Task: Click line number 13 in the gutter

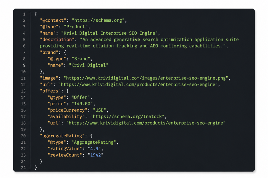Action: coord(23,91)
